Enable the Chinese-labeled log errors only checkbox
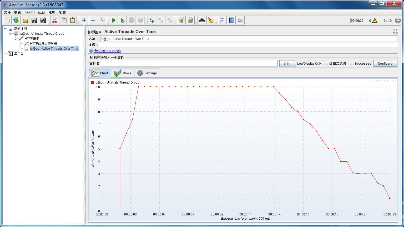Screen dimensions: 404x227 tap(326, 63)
